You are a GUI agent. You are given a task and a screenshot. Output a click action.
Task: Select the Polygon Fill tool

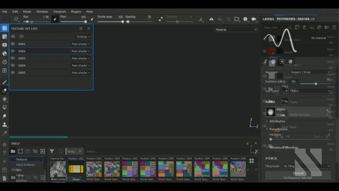tap(4, 107)
